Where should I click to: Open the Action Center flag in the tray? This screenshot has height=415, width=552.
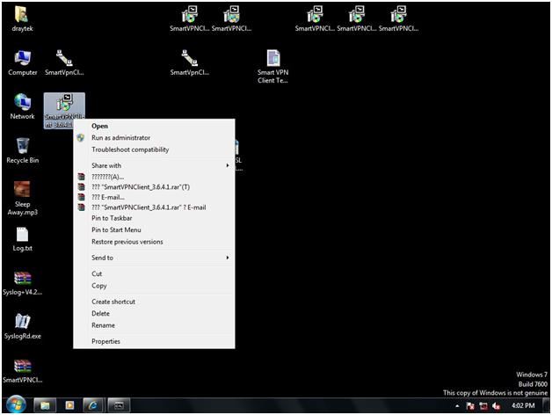coord(470,406)
